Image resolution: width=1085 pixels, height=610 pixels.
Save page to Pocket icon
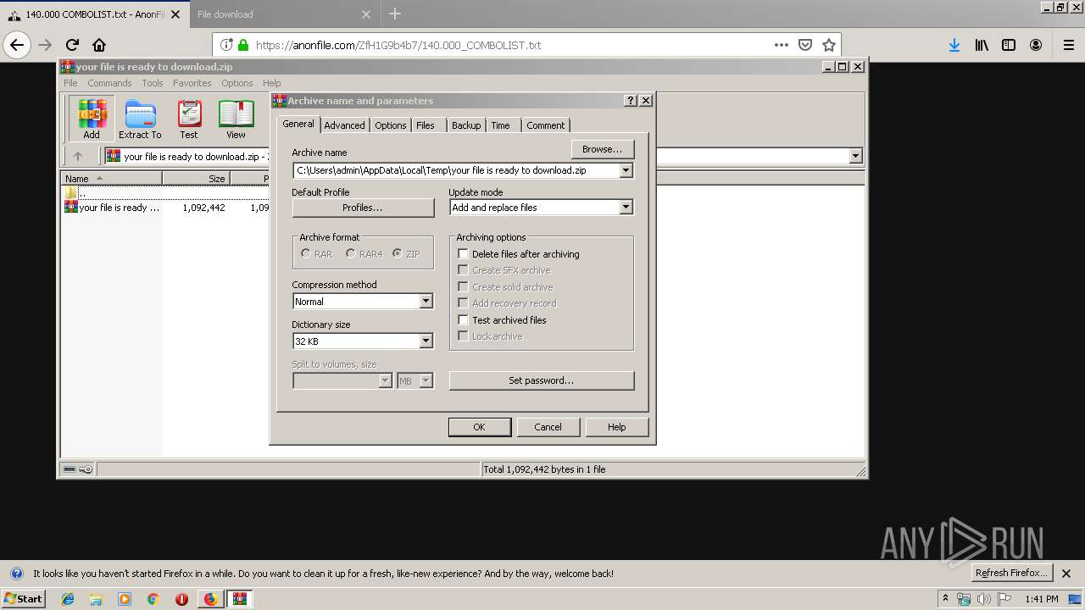[805, 45]
